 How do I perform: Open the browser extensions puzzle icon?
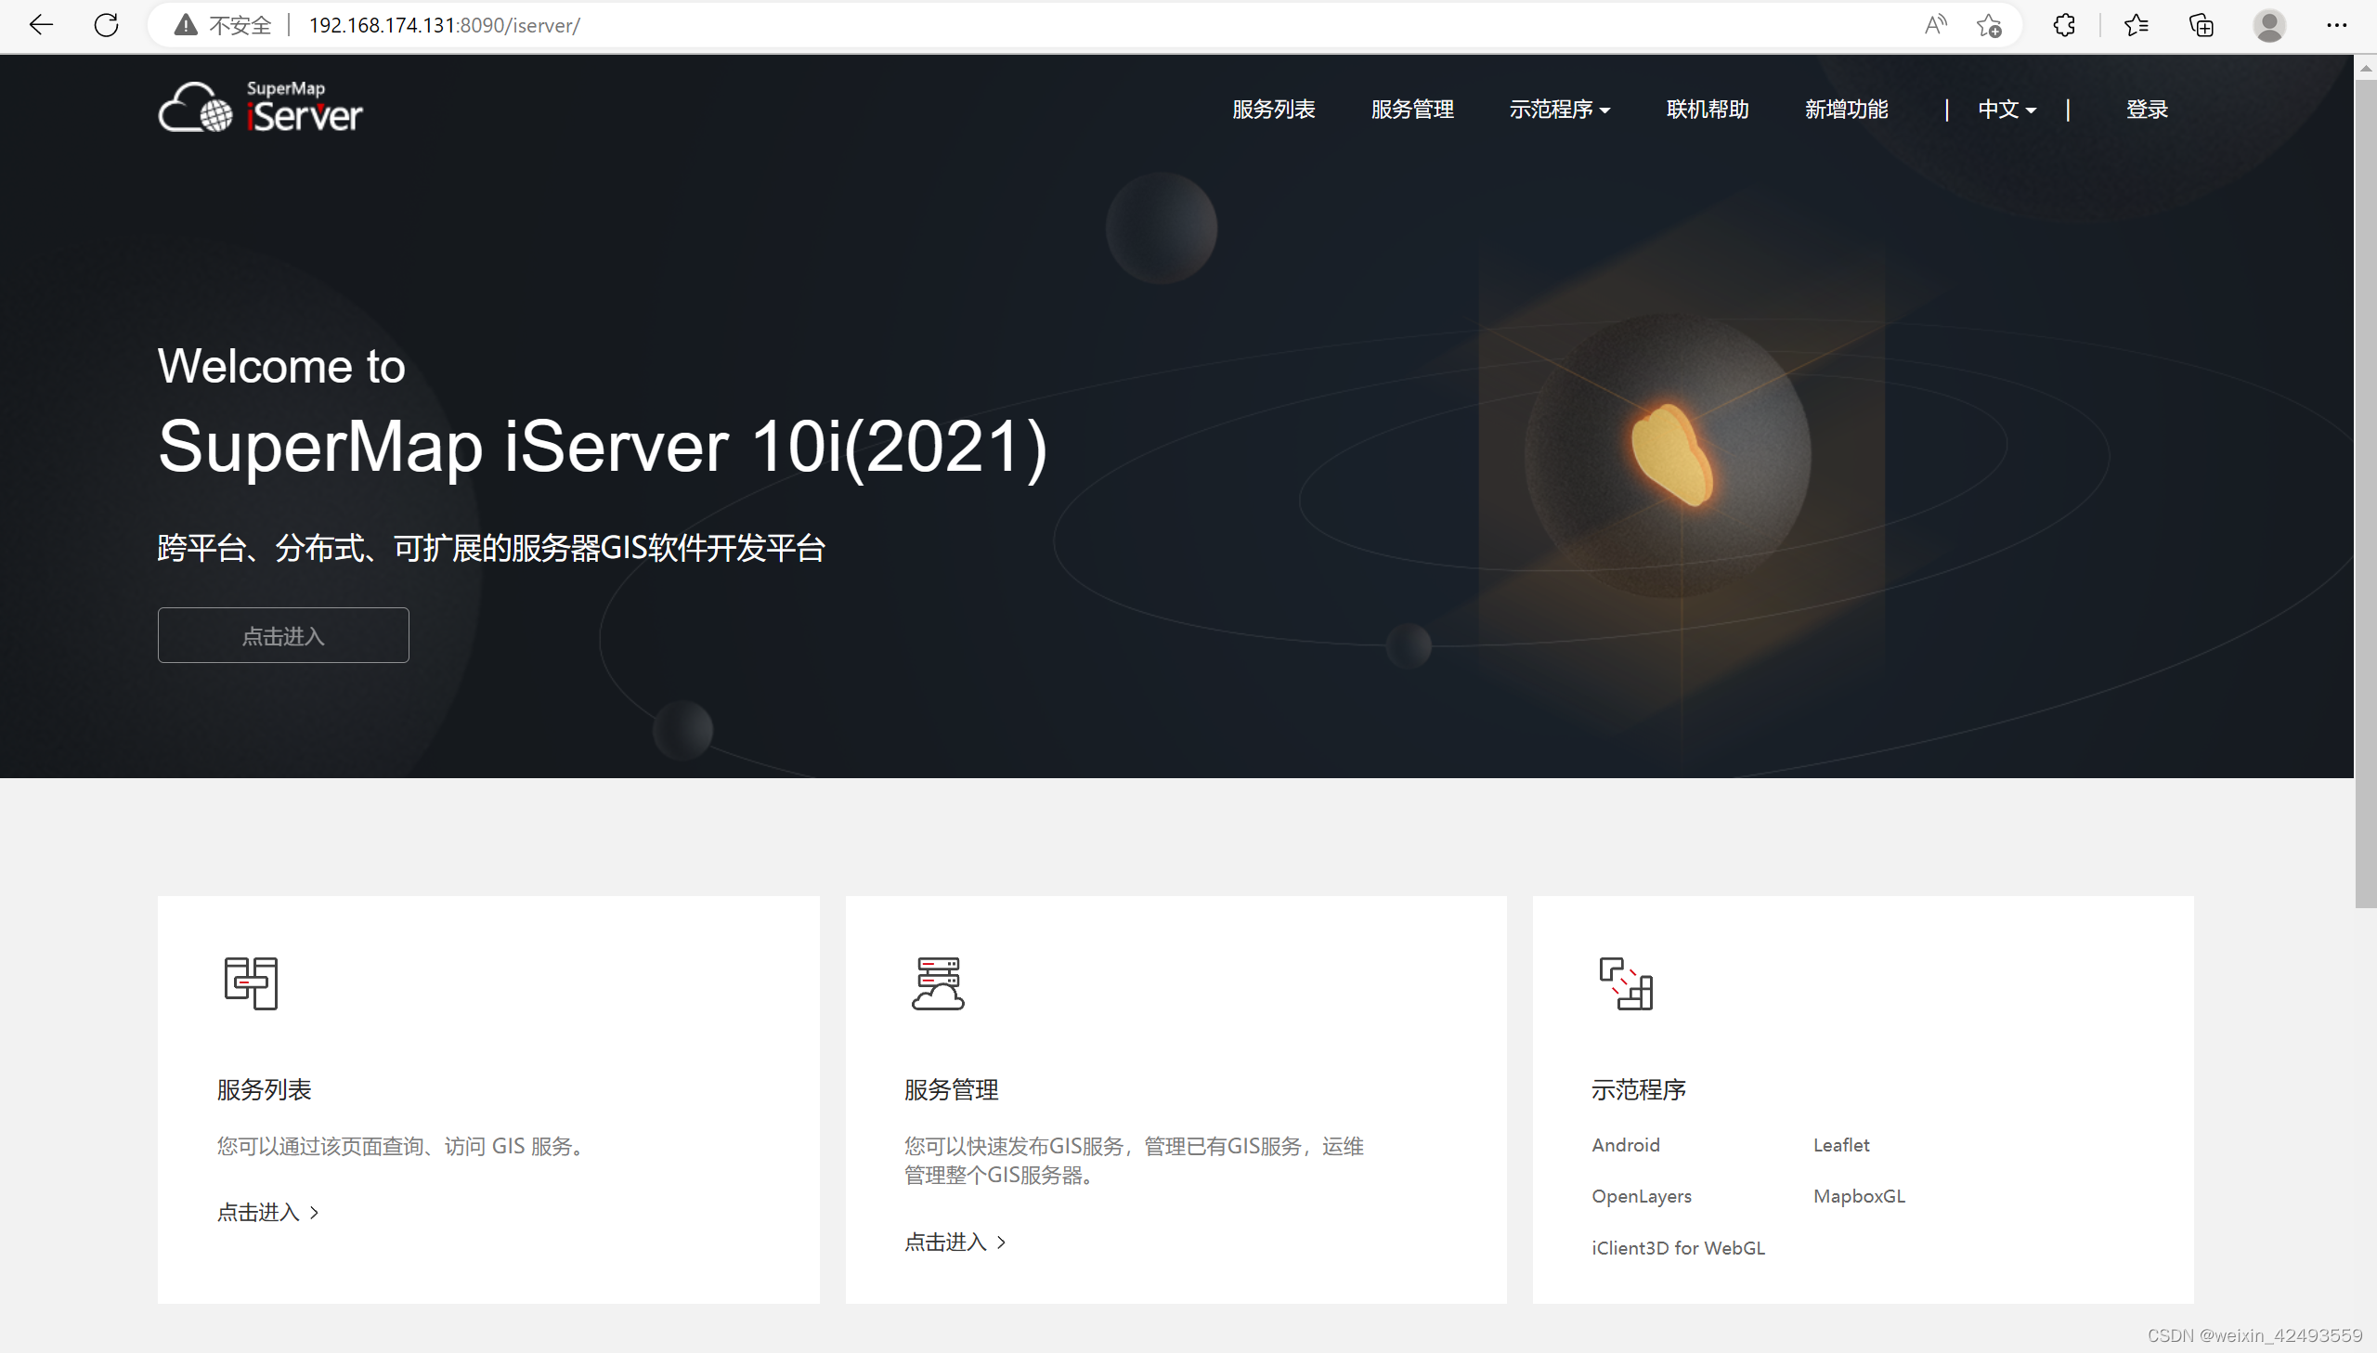pyautogui.click(x=2064, y=25)
